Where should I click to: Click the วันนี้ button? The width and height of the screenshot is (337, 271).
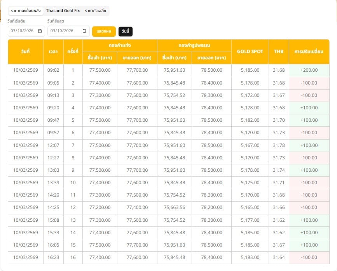[125, 31]
